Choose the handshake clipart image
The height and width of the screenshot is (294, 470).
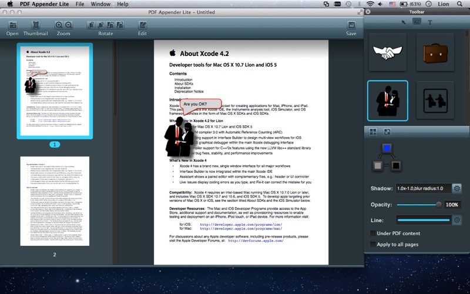click(x=387, y=53)
